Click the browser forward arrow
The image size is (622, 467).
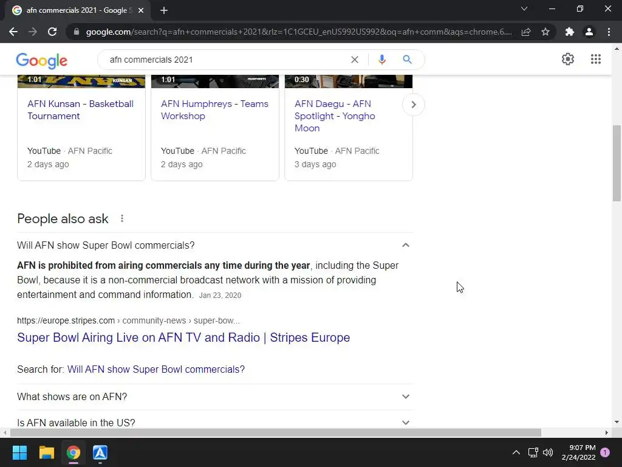pos(33,32)
